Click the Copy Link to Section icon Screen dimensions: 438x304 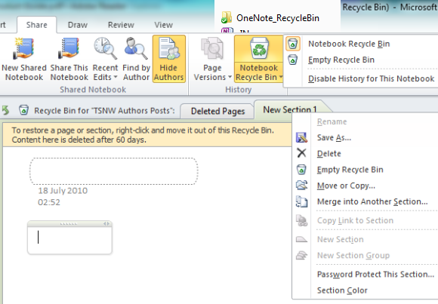tap(301, 220)
